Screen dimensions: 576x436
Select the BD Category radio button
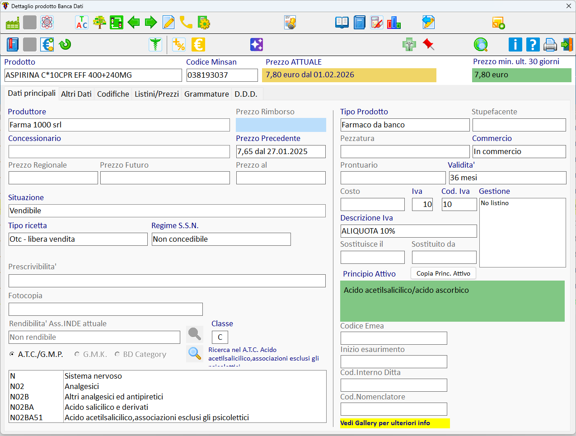click(x=117, y=354)
